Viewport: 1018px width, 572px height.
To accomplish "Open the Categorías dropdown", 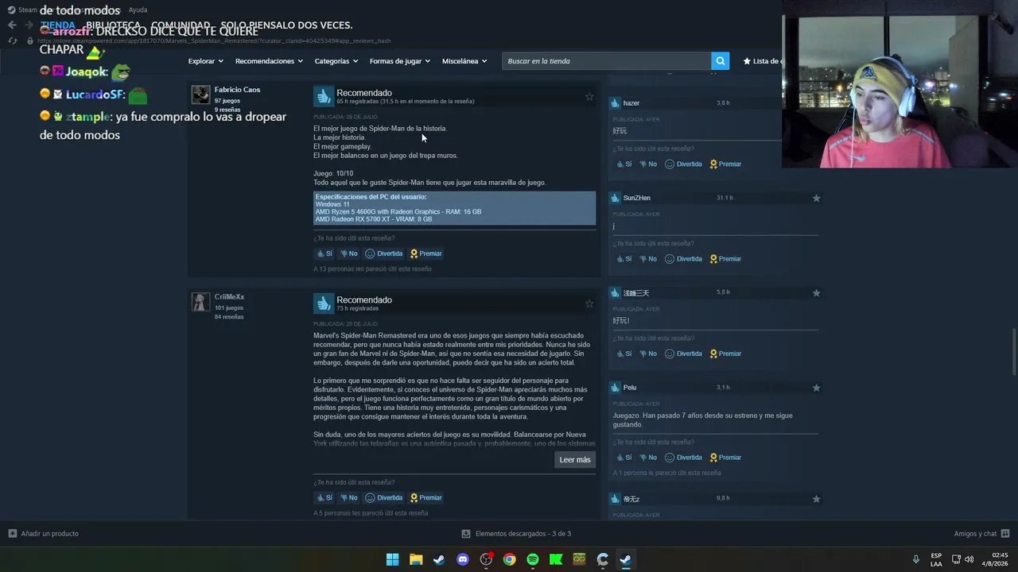I will [x=336, y=61].
